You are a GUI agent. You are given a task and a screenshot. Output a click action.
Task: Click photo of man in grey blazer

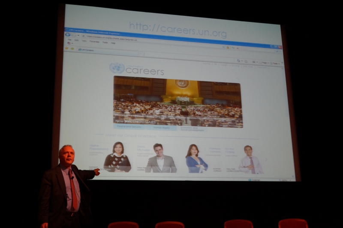pyautogui.click(x=160, y=158)
